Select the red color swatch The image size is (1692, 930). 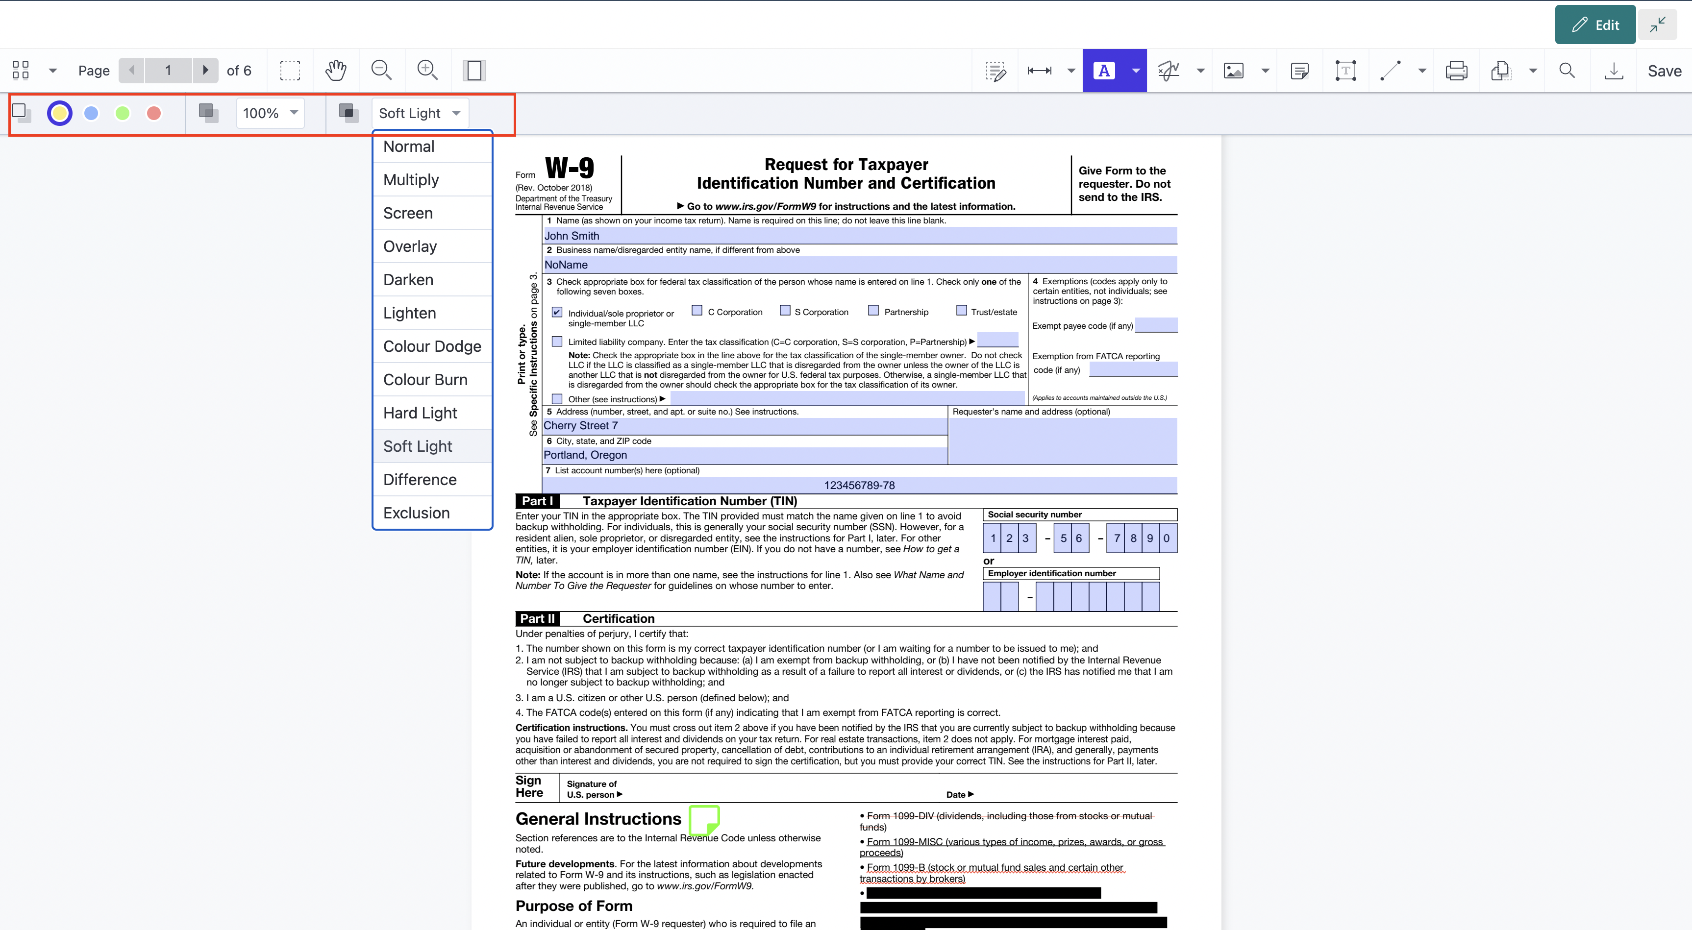pos(154,113)
